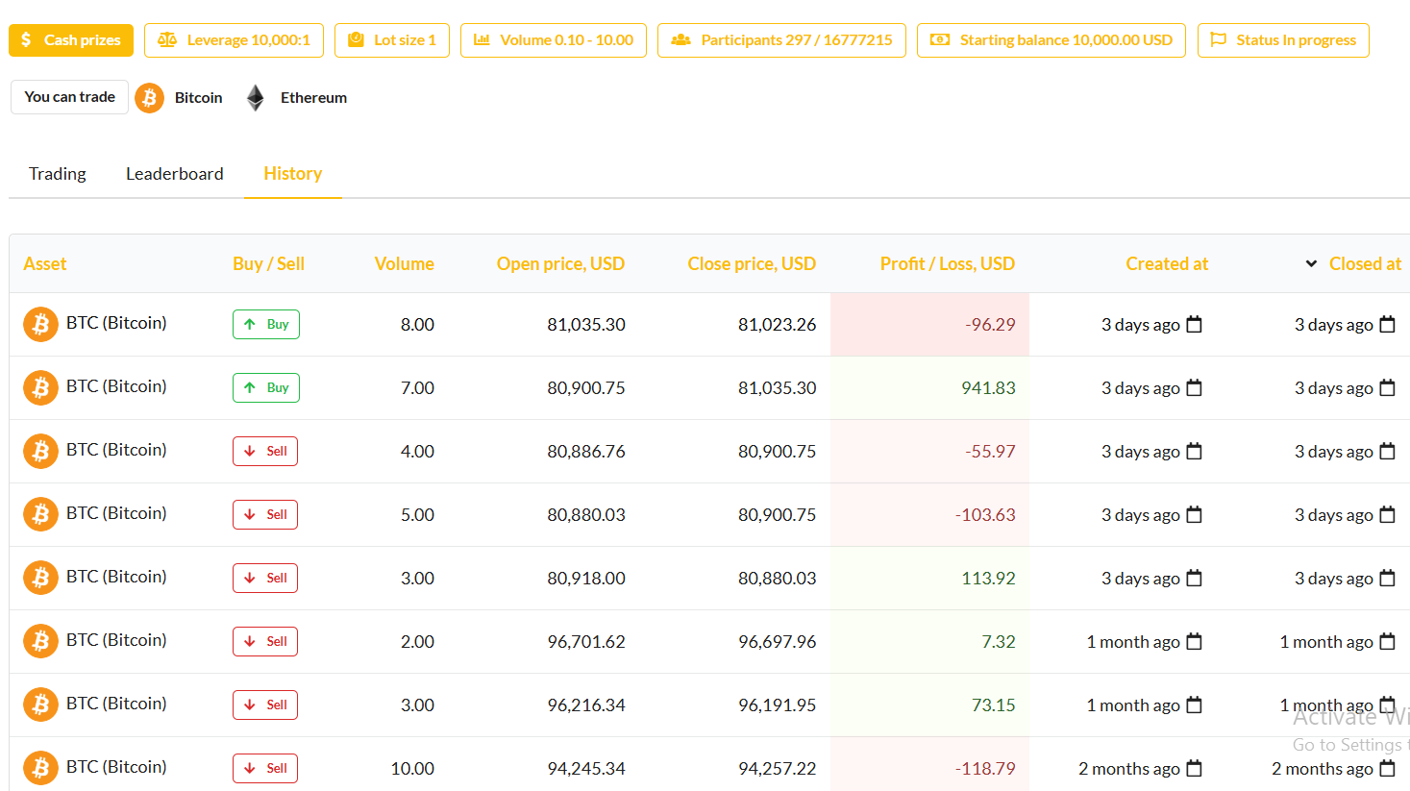Click the Cash prizes badge label
This screenshot has width=1410, height=791.
point(83,40)
